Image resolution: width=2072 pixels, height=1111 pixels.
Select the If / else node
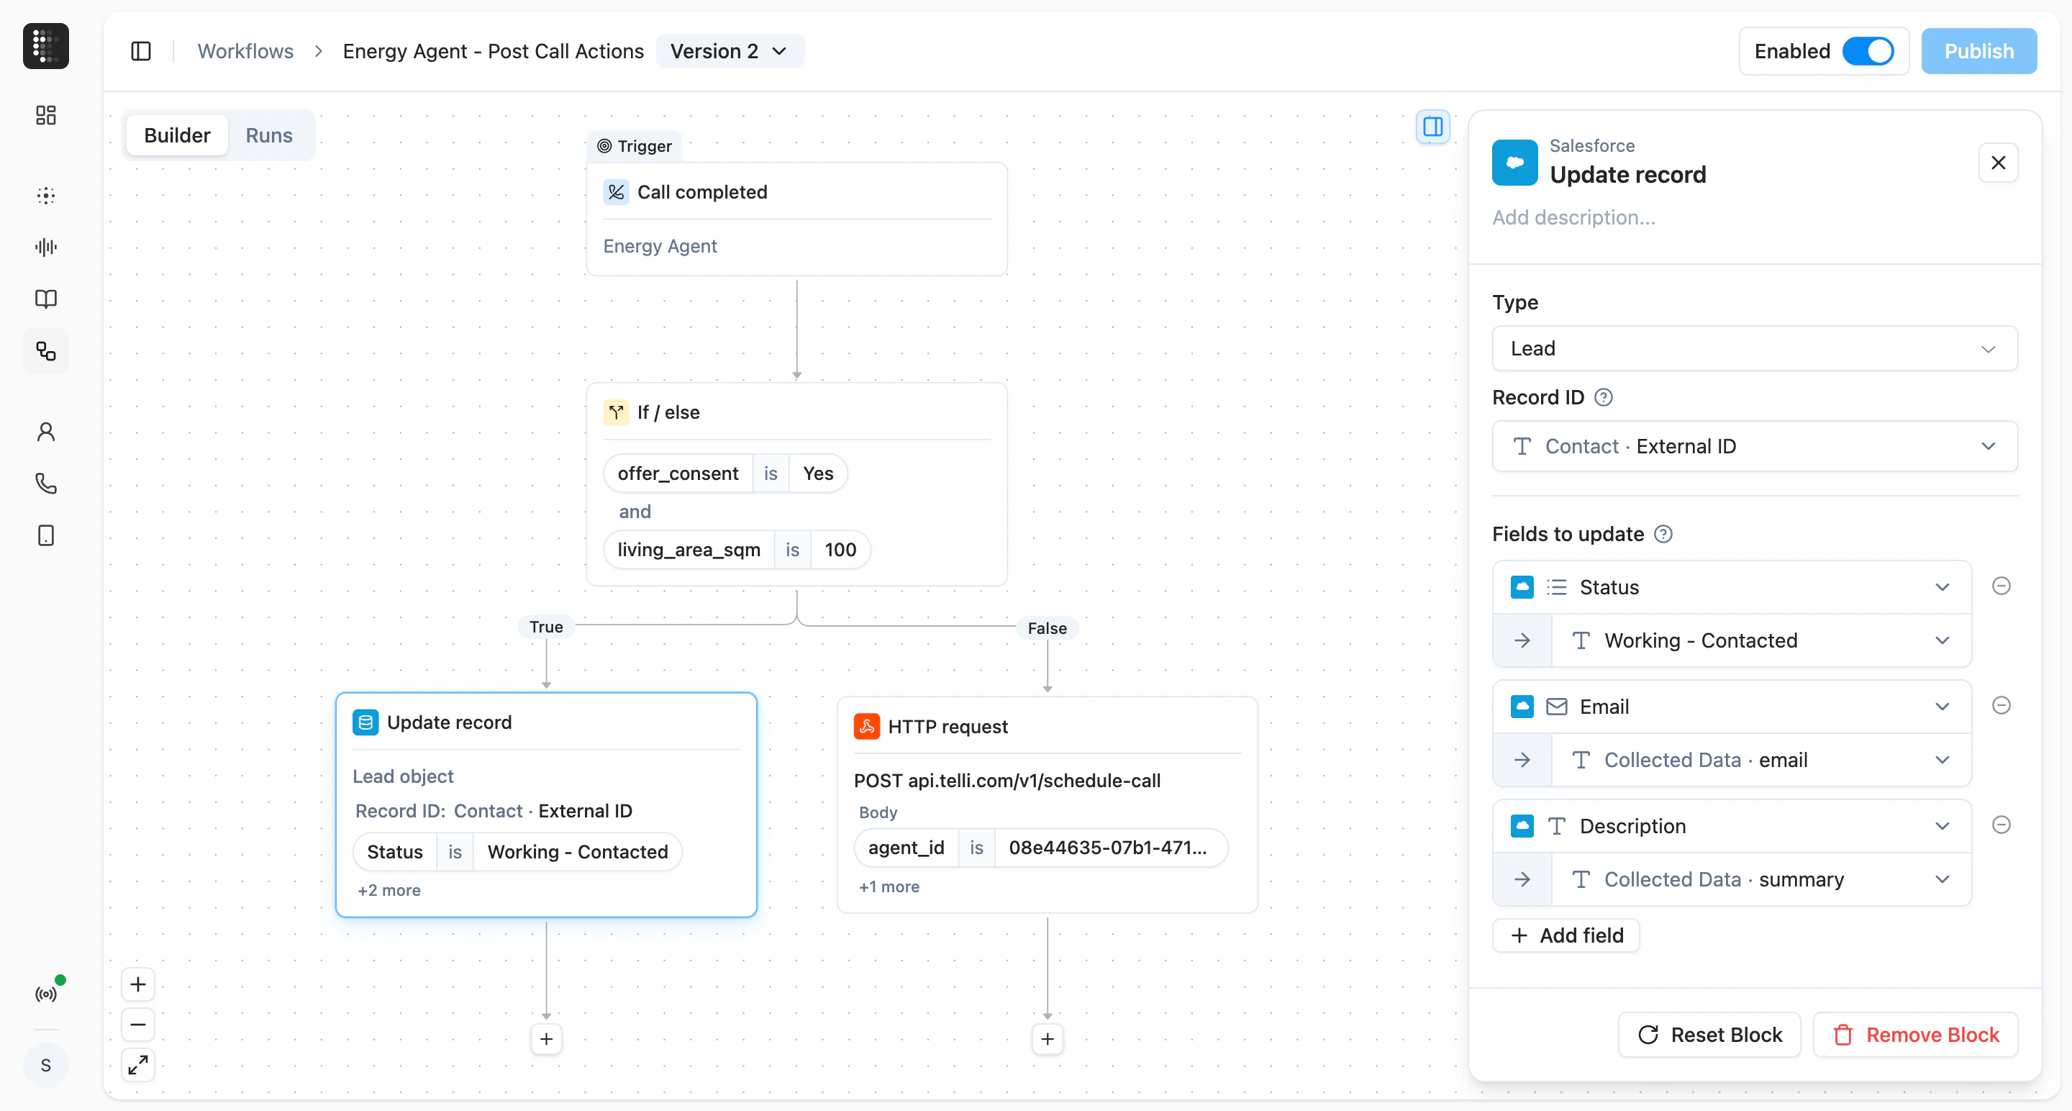(796, 485)
